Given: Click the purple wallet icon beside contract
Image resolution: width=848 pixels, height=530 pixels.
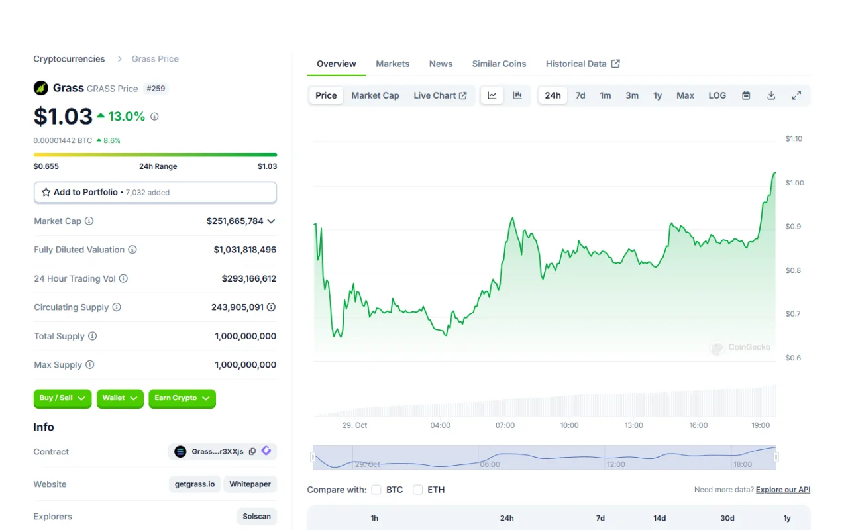Looking at the screenshot, I should click(x=266, y=451).
